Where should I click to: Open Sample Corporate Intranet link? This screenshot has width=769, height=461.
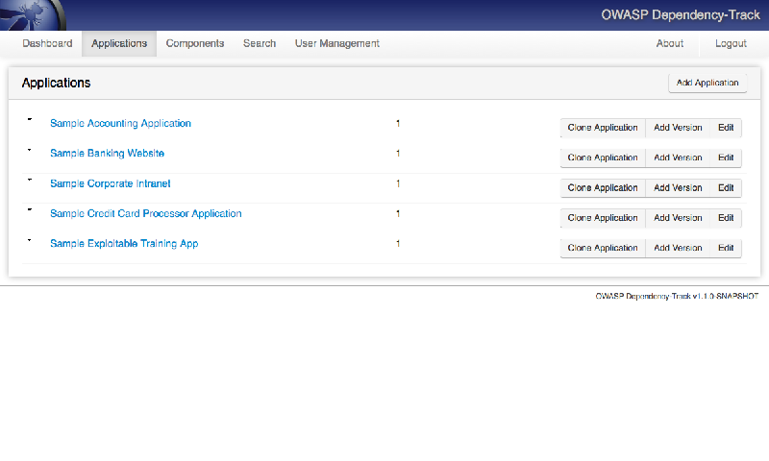[x=111, y=183]
